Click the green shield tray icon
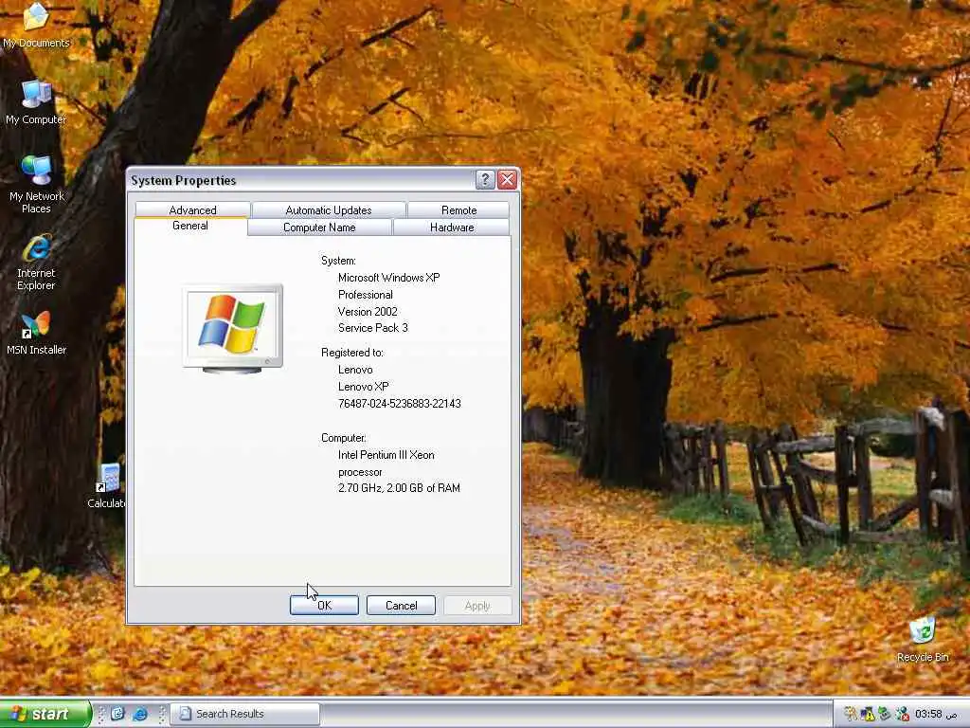The height and width of the screenshot is (728, 970). click(885, 715)
